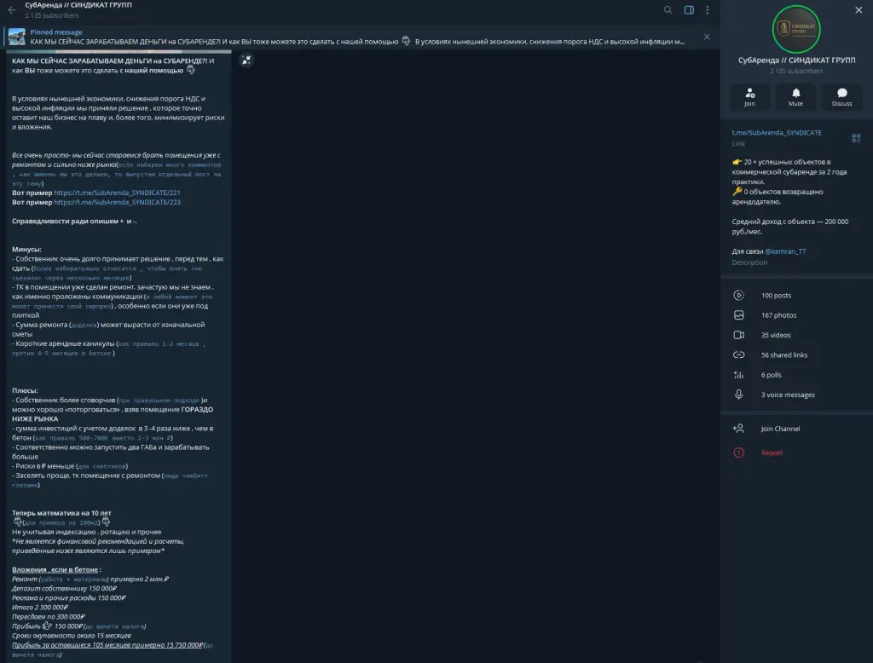873x663 pixels.
Task: Click the red report warning icon
Action: coord(739,453)
